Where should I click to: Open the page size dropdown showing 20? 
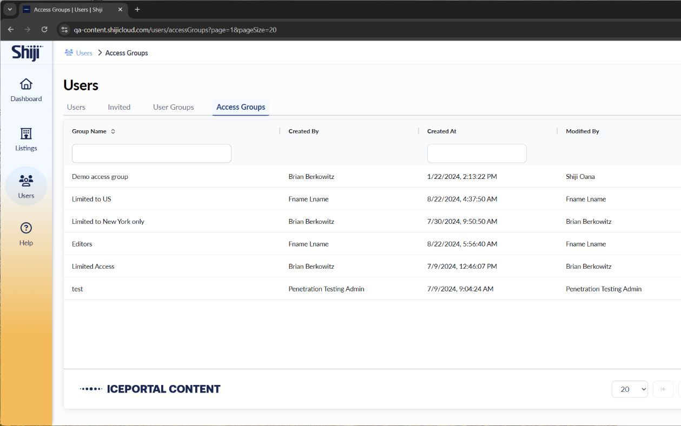coord(630,389)
